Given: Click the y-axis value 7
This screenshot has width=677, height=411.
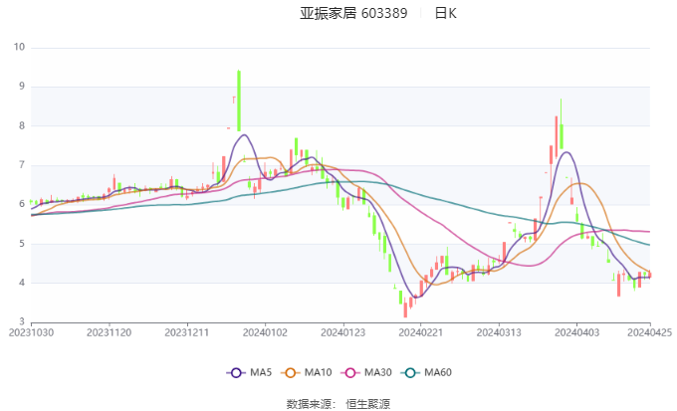Looking at the screenshot, I should click(x=22, y=165).
